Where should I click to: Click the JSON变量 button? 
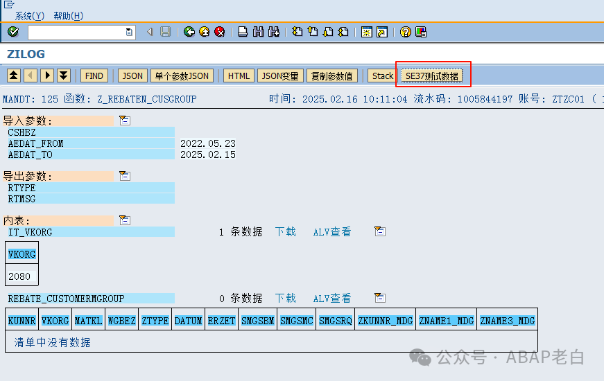pos(280,76)
